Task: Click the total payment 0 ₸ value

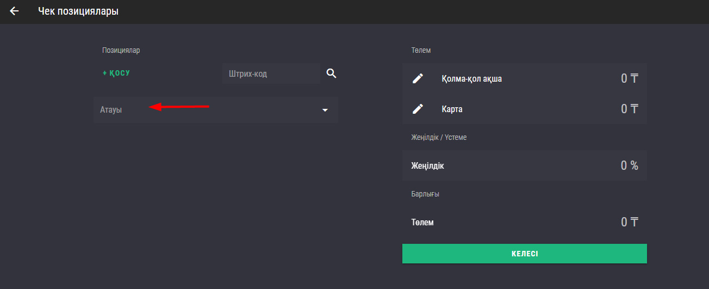Action: 630,222
